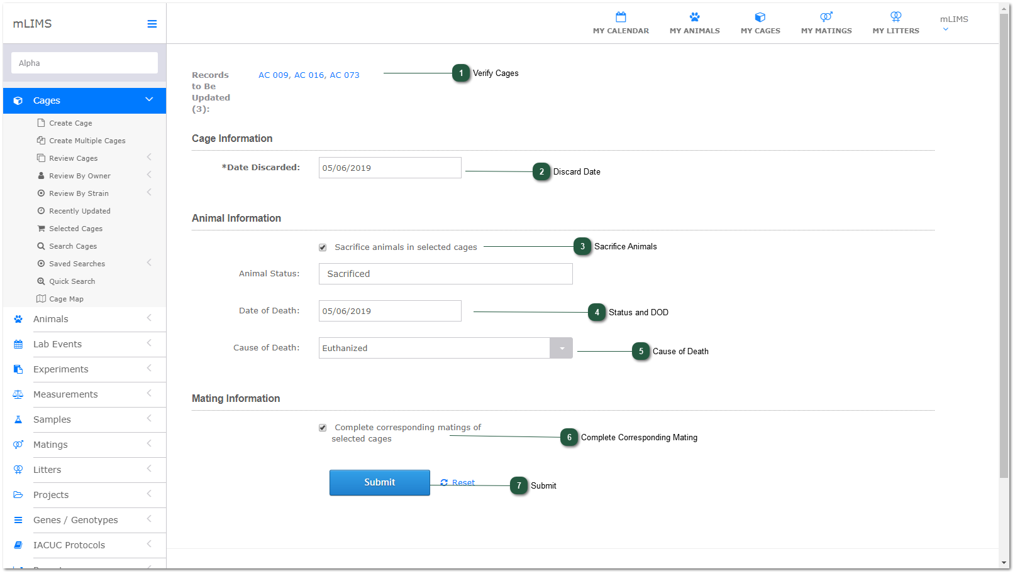Click the Reset link
Screen dimensions: 1015x574
pos(458,482)
